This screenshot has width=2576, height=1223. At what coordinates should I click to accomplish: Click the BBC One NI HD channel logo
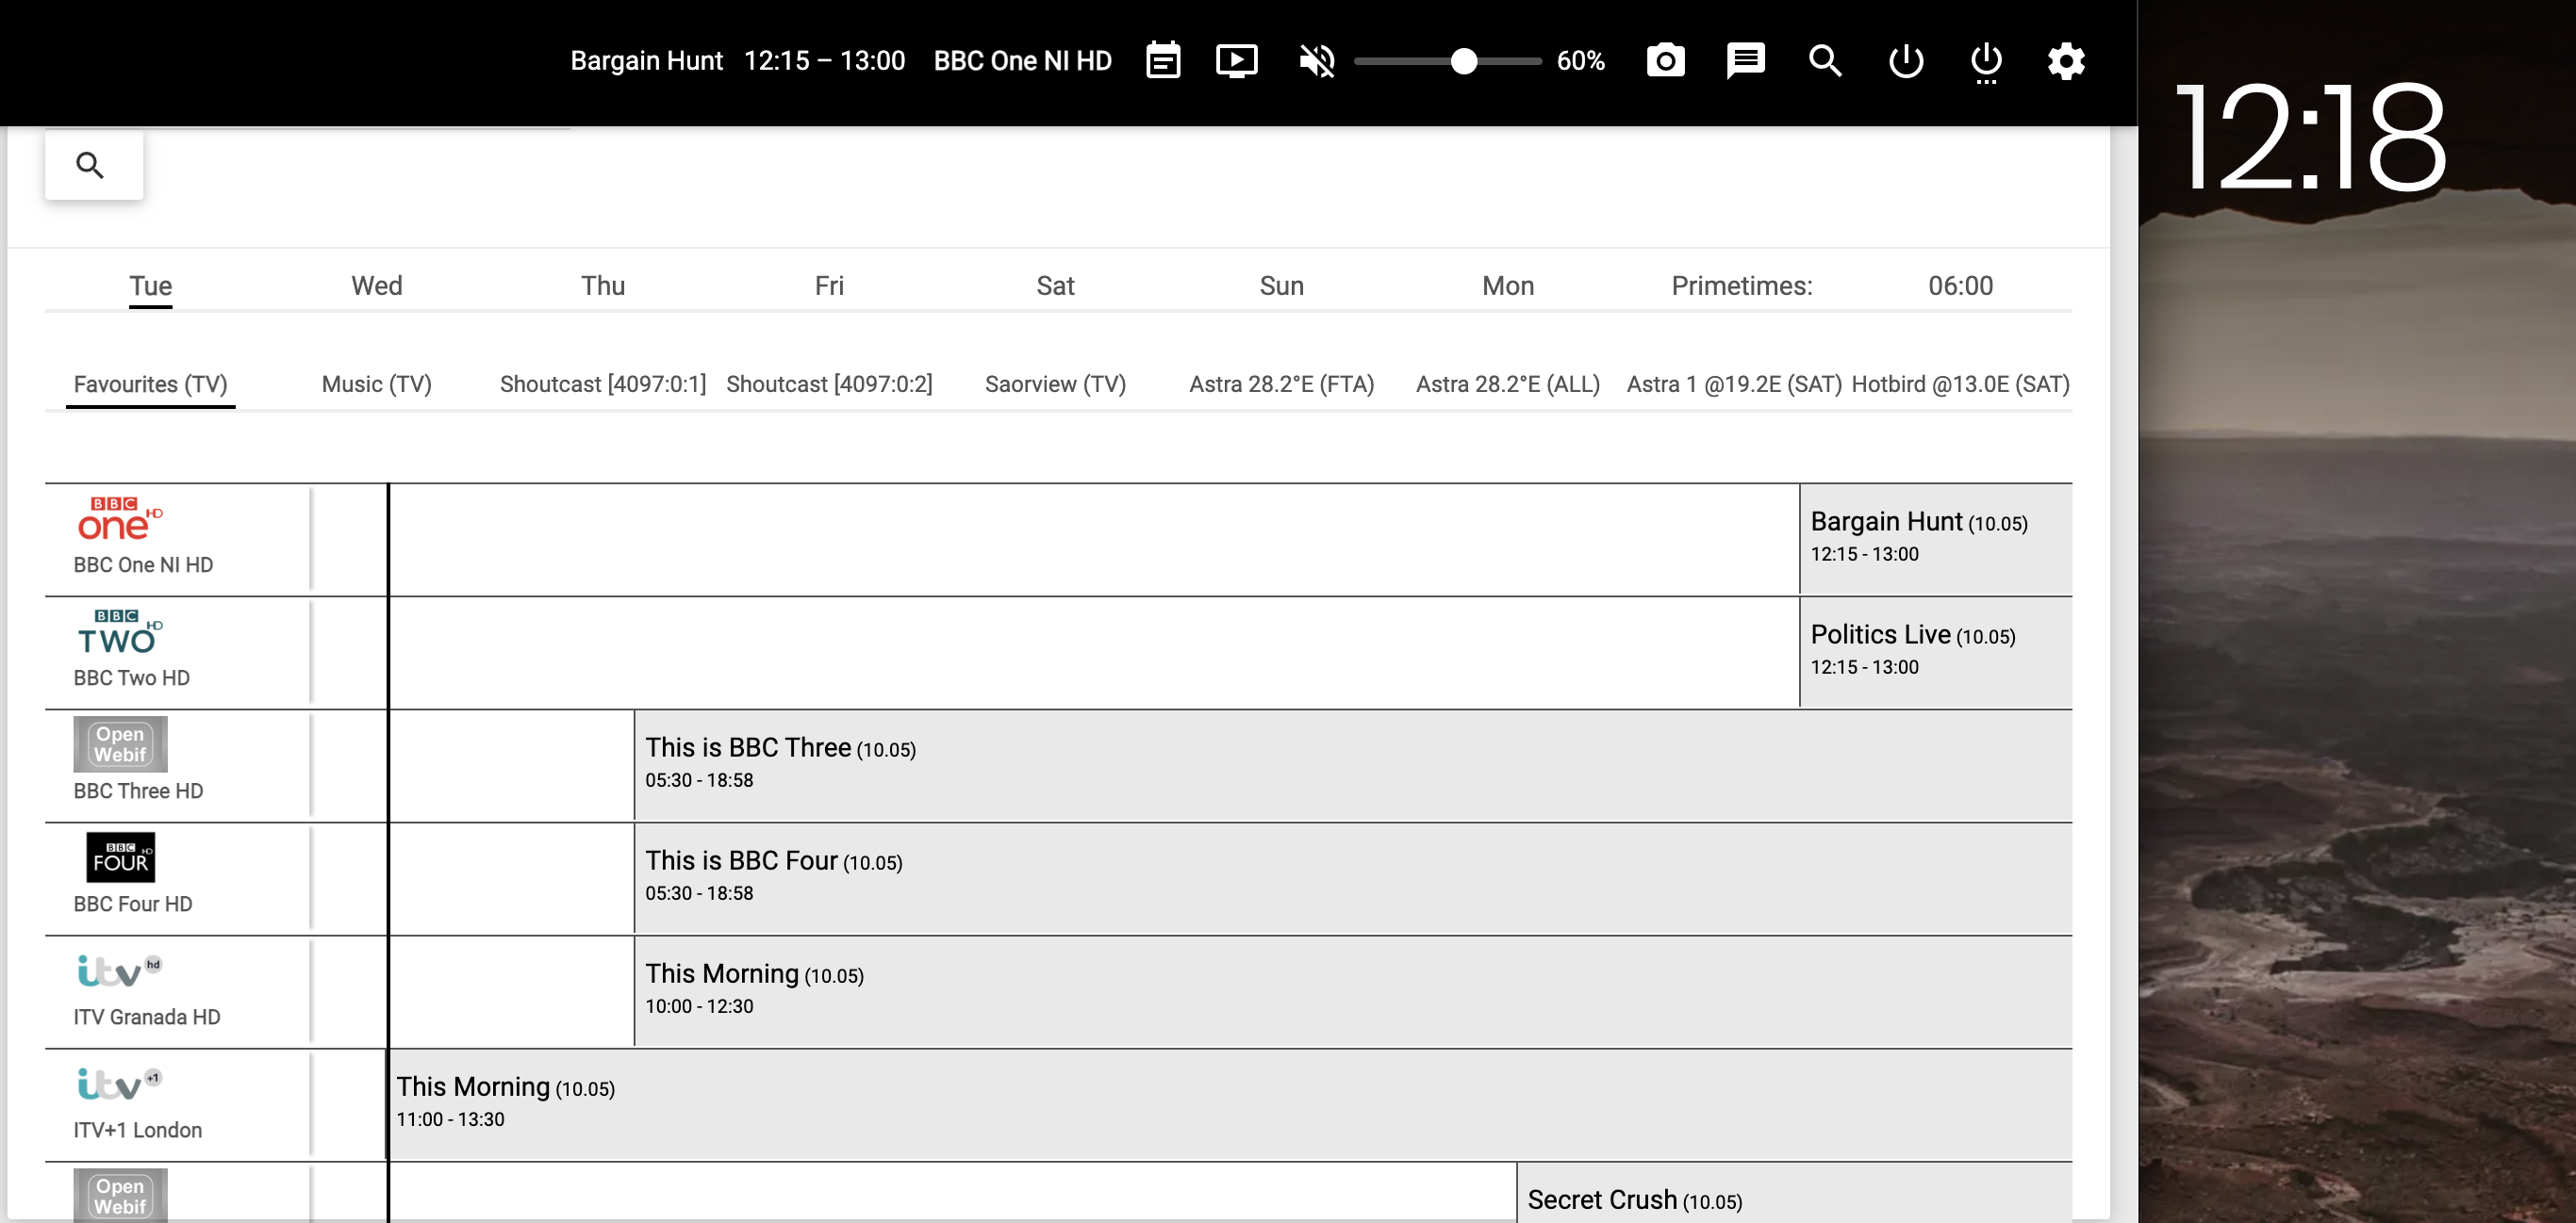[x=120, y=518]
